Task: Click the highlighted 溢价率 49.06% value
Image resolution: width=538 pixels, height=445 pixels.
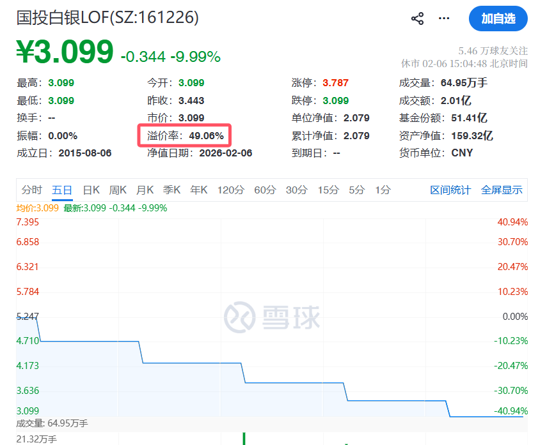Action: (x=205, y=136)
